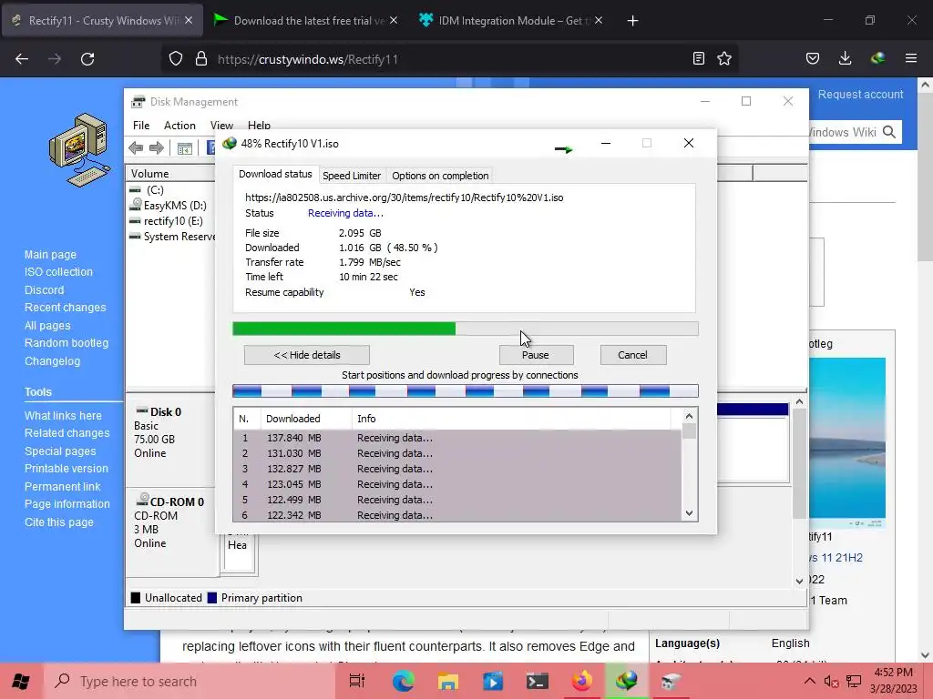Image resolution: width=933 pixels, height=699 pixels.
Task: Open a new Firefox tab
Action: 632,21
